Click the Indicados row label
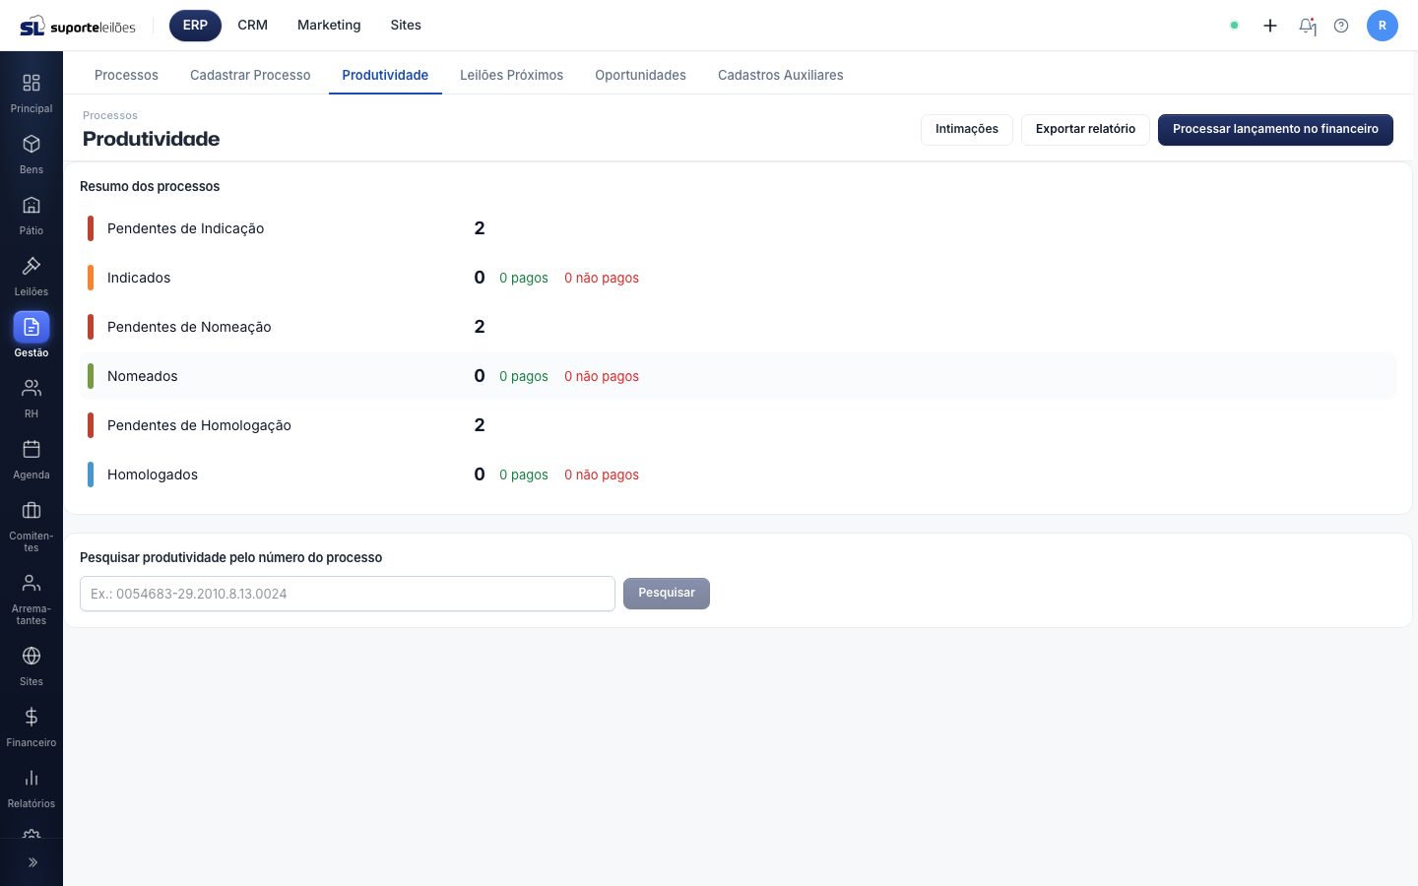This screenshot has width=1418, height=886. point(139,278)
